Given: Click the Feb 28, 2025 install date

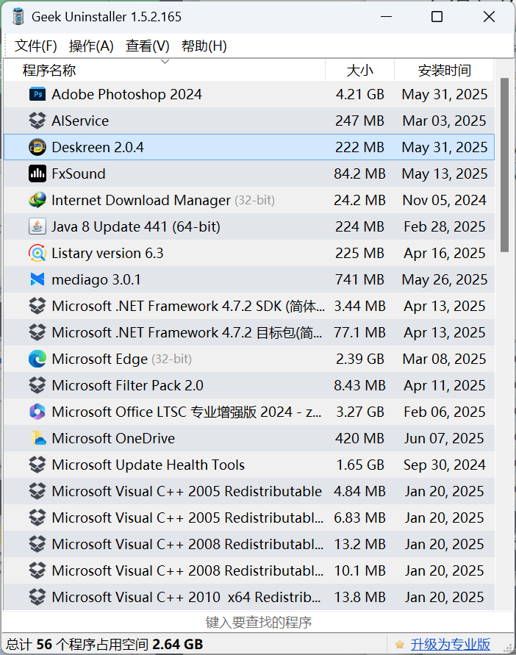Looking at the screenshot, I should coord(445,226).
